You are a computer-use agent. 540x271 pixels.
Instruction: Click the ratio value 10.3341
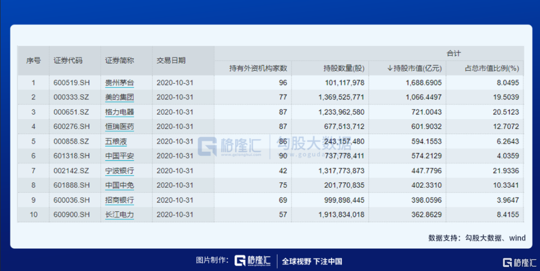[506, 185]
